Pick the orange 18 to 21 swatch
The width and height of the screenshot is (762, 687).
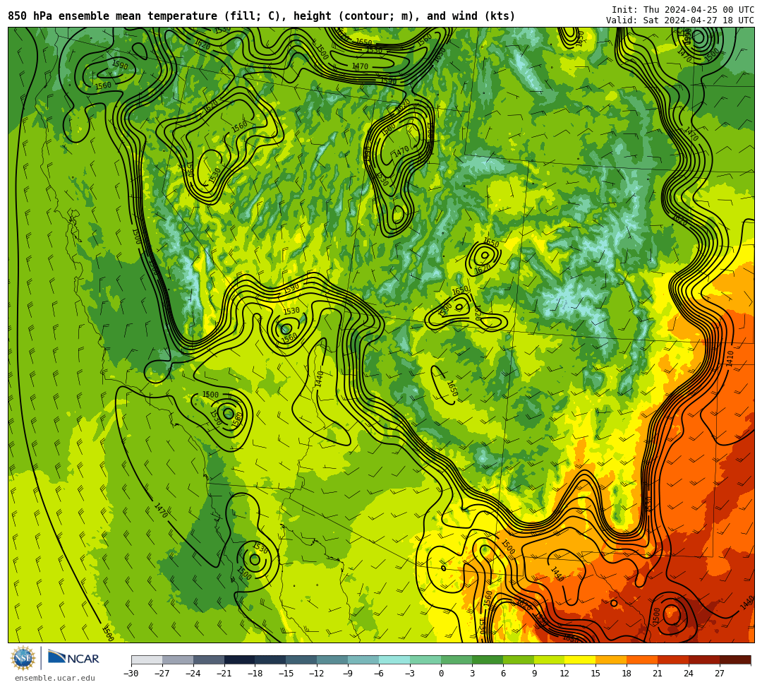(643, 659)
